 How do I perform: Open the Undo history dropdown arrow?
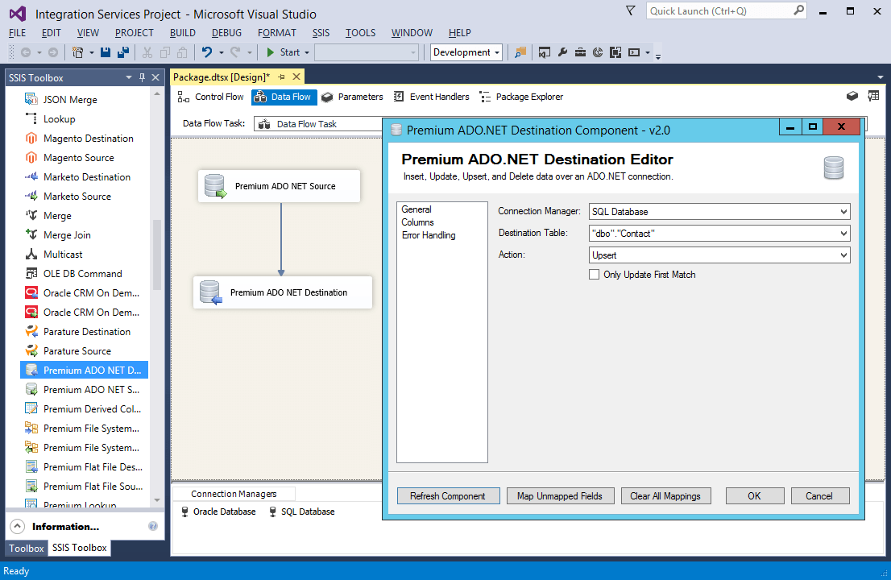pos(221,52)
